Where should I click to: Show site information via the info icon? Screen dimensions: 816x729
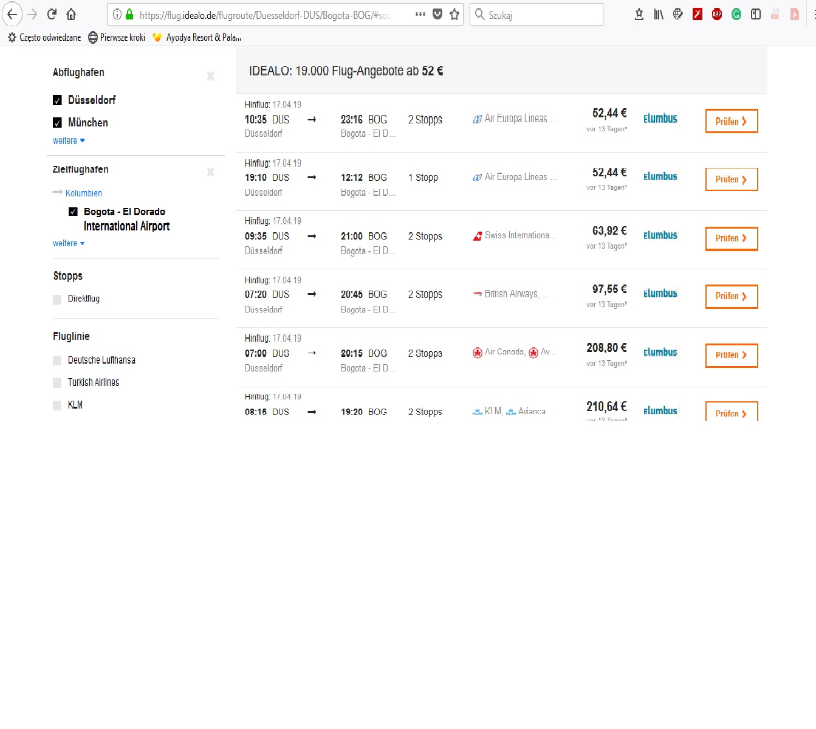pos(117,15)
